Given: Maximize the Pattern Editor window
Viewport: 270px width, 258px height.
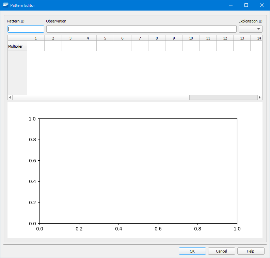Looking at the screenshot, I should coord(246,5).
